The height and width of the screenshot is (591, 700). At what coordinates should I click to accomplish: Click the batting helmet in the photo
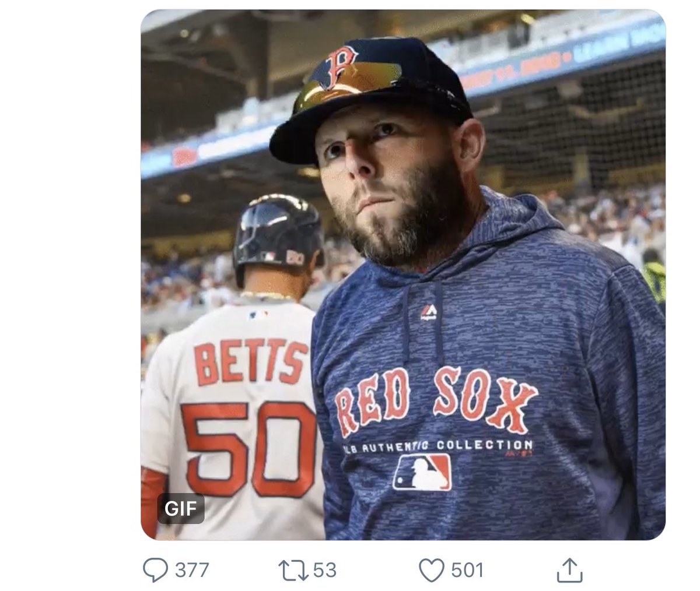coord(277,238)
